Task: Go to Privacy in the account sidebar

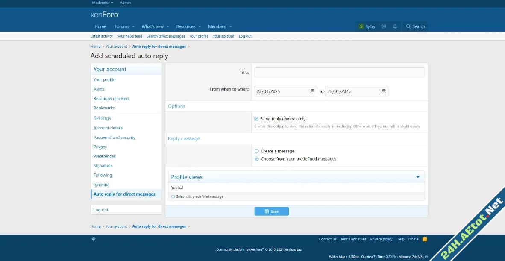Action: tap(100, 147)
